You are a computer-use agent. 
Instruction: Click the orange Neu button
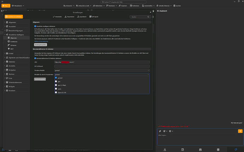[5, 6]
